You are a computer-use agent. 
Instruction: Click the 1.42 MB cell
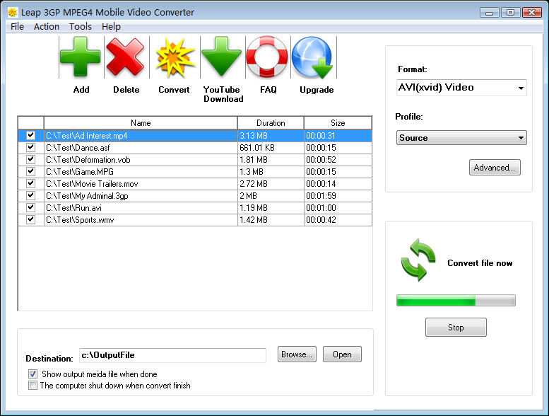tap(271, 220)
